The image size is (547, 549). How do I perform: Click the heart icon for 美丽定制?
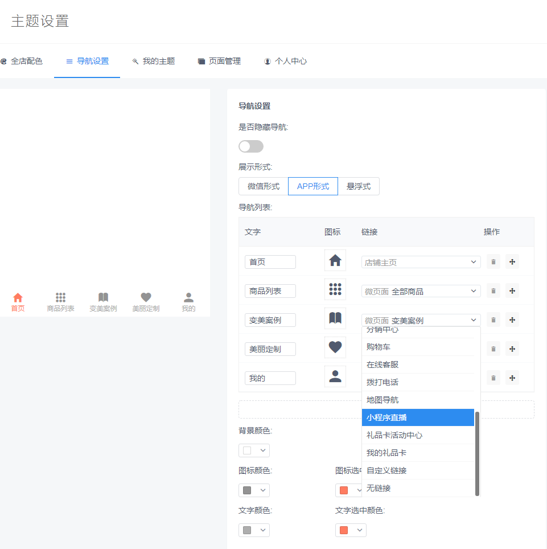coord(335,347)
